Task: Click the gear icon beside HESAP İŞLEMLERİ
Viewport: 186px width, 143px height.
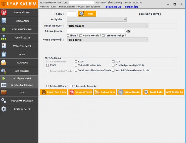Action: tap(4, 109)
